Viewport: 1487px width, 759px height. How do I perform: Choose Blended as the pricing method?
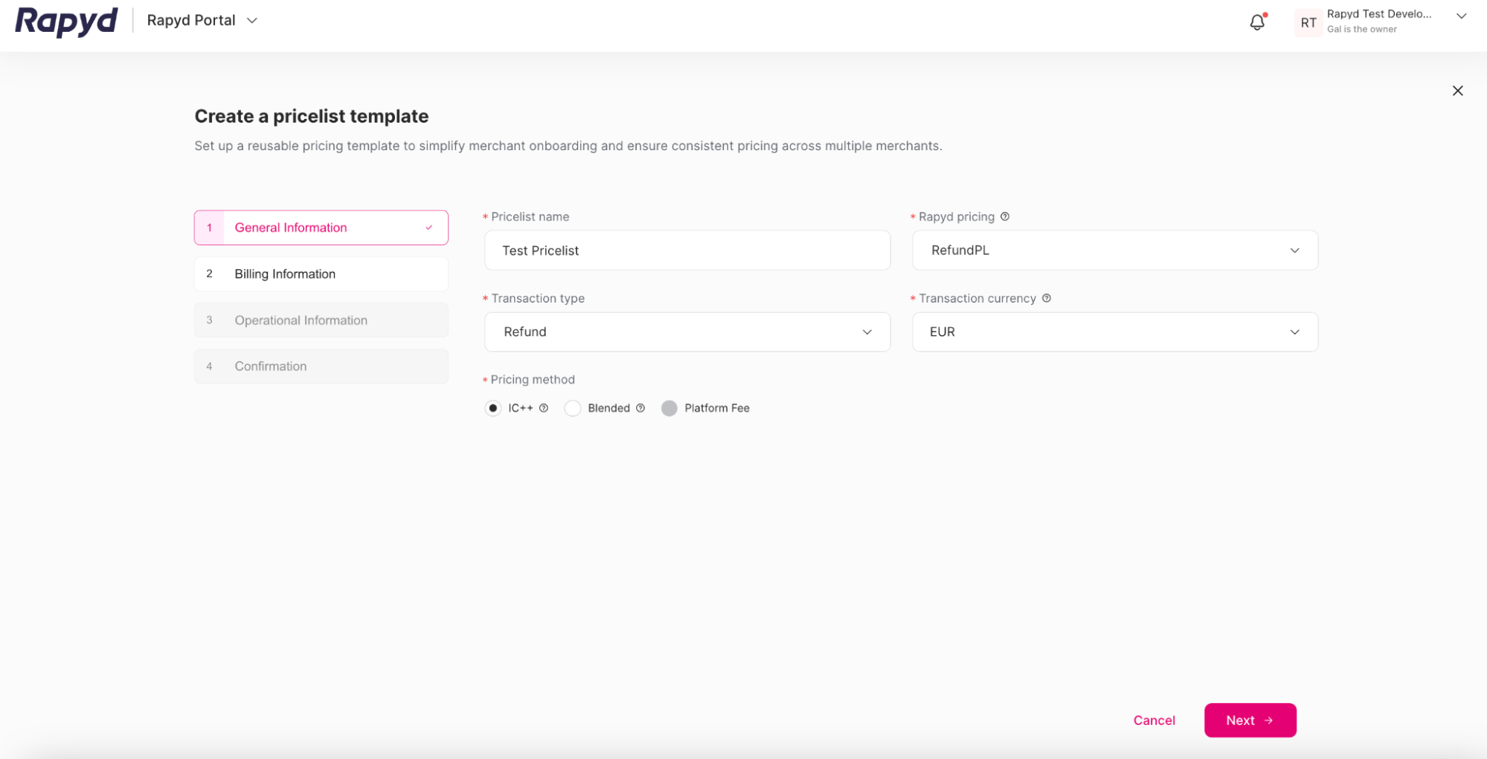tap(573, 407)
